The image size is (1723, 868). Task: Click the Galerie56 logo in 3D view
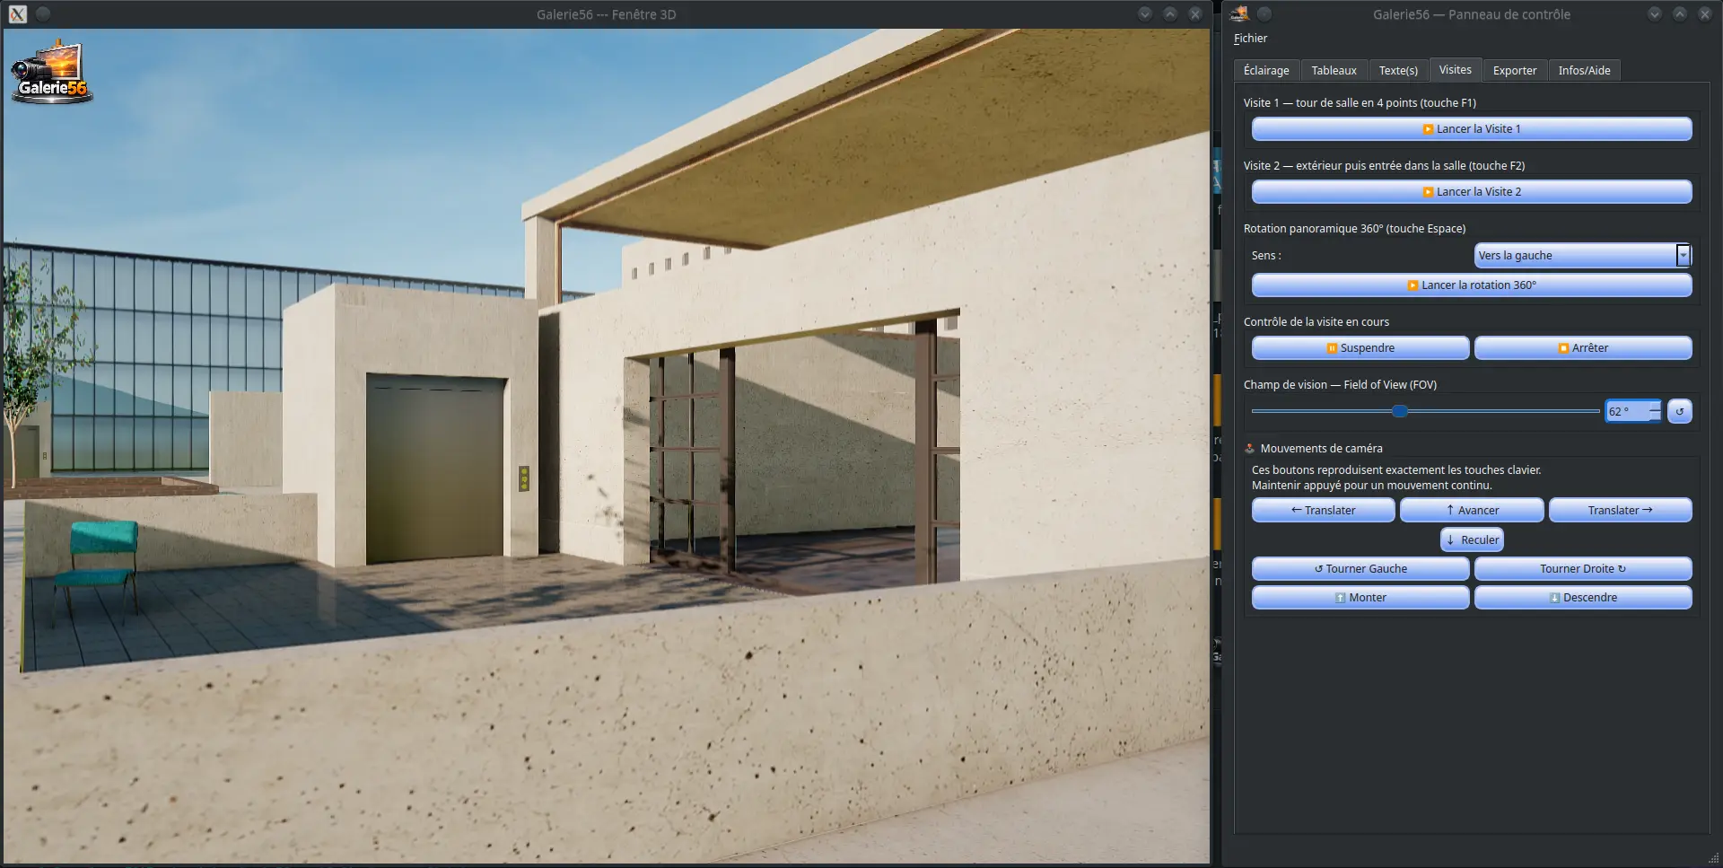click(x=52, y=72)
